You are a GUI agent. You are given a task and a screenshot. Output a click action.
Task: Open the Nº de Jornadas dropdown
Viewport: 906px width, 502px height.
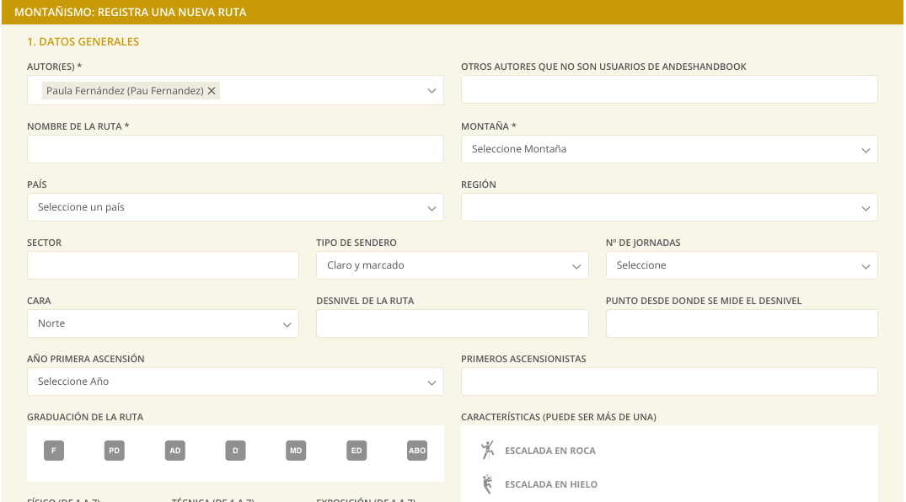(742, 265)
